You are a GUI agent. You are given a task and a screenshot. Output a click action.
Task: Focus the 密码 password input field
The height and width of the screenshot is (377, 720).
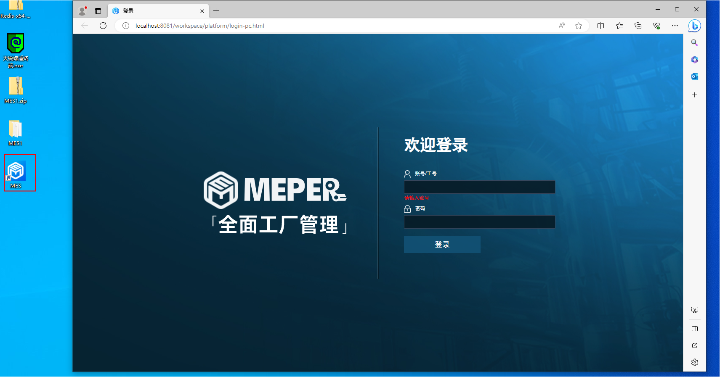pyautogui.click(x=480, y=222)
